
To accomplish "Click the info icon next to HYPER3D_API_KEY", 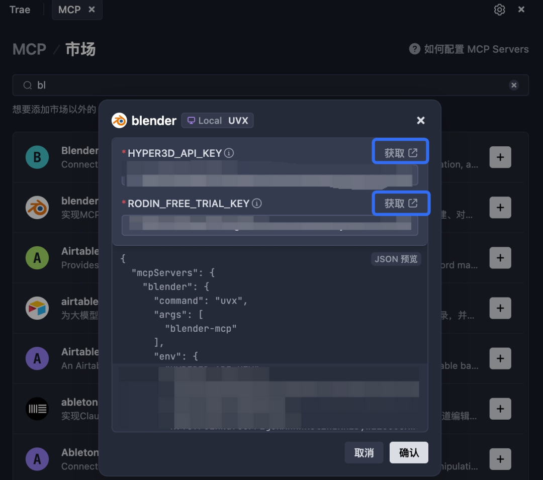I will point(229,153).
